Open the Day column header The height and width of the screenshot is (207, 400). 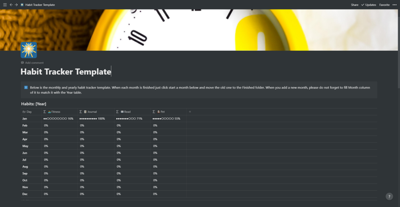click(31, 112)
